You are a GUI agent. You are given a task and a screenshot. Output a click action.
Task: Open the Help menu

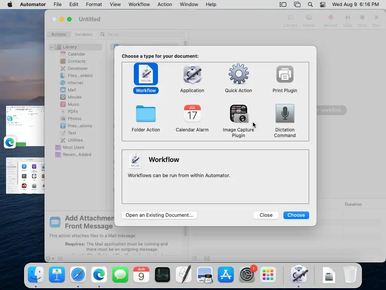(211, 5)
